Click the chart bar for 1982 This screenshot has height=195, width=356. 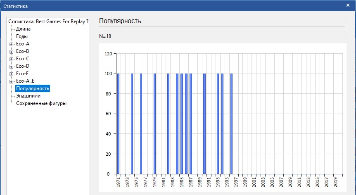pos(168,124)
